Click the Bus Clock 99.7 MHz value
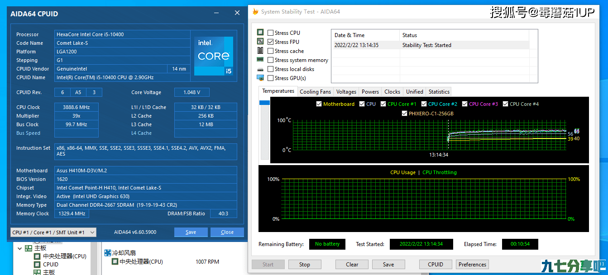The height and width of the screenshot is (275, 608). [77, 124]
